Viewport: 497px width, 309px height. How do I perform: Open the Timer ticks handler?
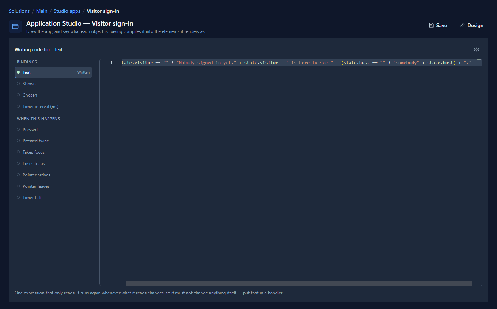pyautogui.click(x=53, y=197)
